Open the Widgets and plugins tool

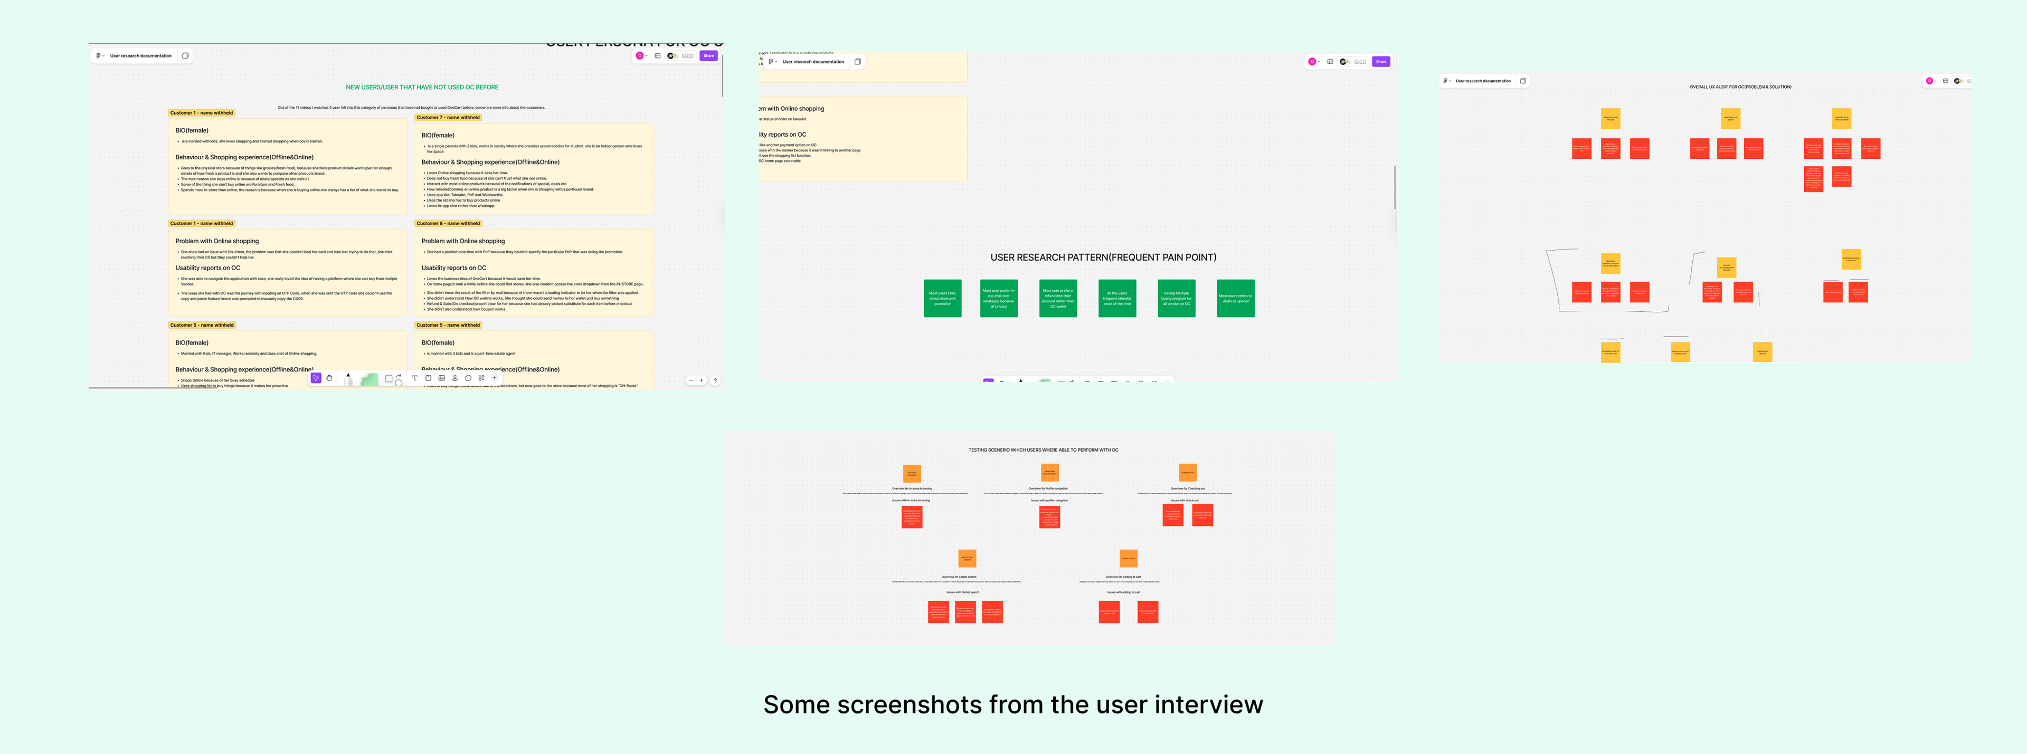click(481, 378)
